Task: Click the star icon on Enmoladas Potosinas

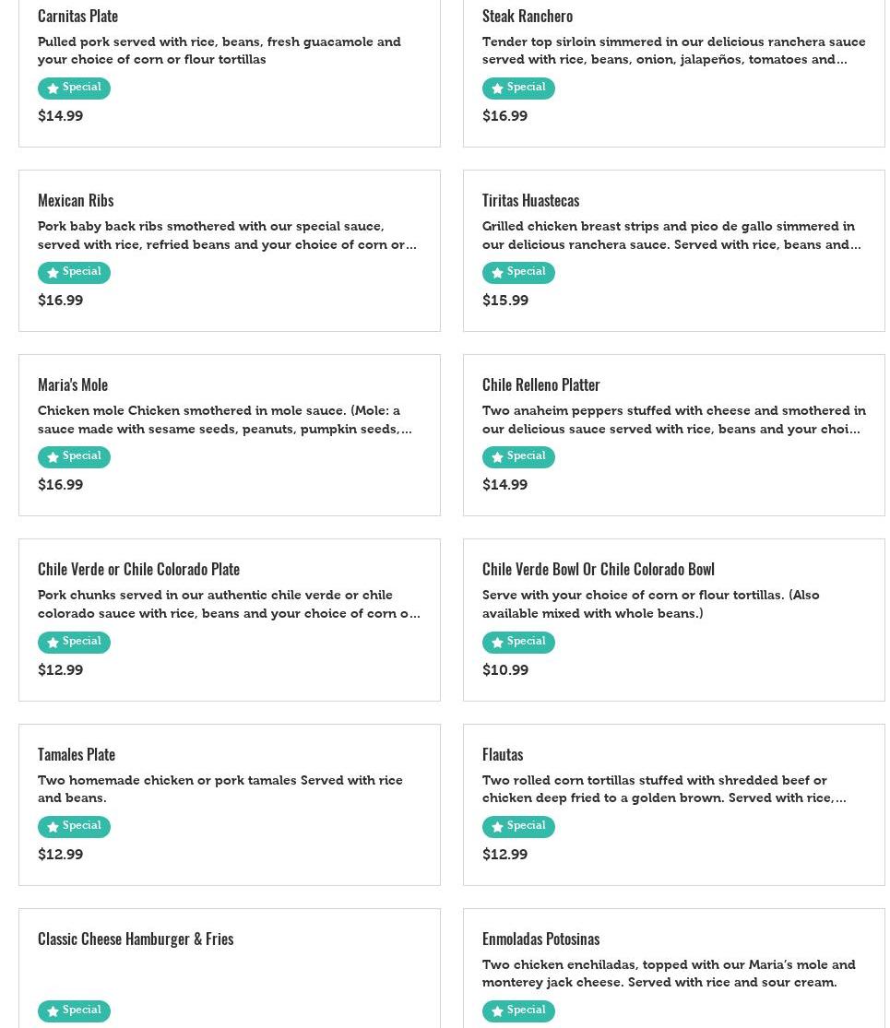Action: tap(497, 1011)
